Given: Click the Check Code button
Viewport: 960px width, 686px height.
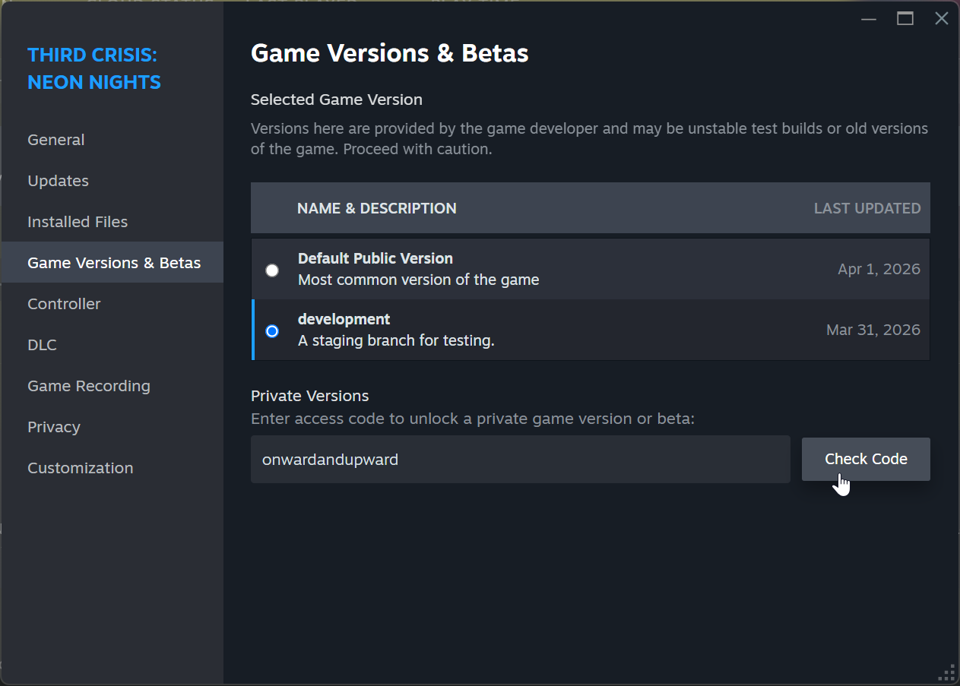Looking at the screenshot, I should coord(866,459).
